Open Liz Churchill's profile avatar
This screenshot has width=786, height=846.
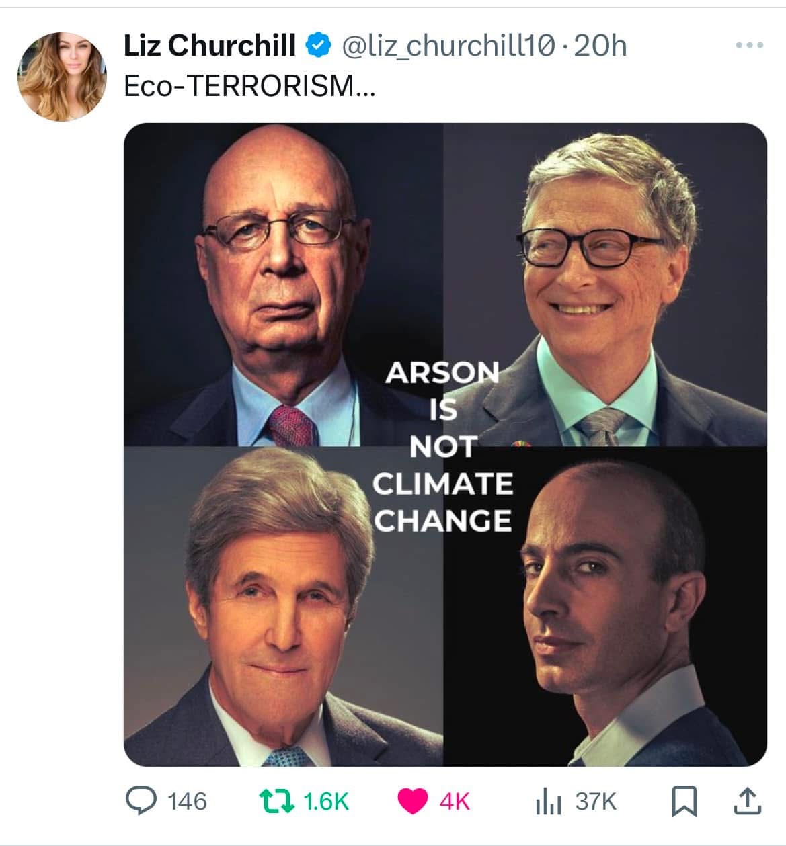point(62,76)
